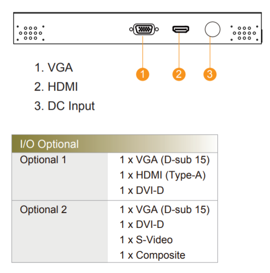Click the I/O Optional table header

click(114, 144)
